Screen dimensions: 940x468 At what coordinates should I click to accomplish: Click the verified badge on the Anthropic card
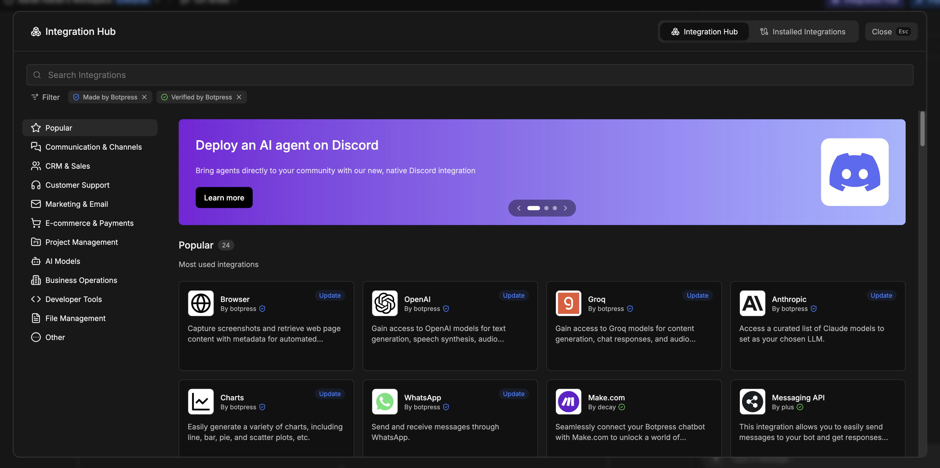tap(813, 309)
